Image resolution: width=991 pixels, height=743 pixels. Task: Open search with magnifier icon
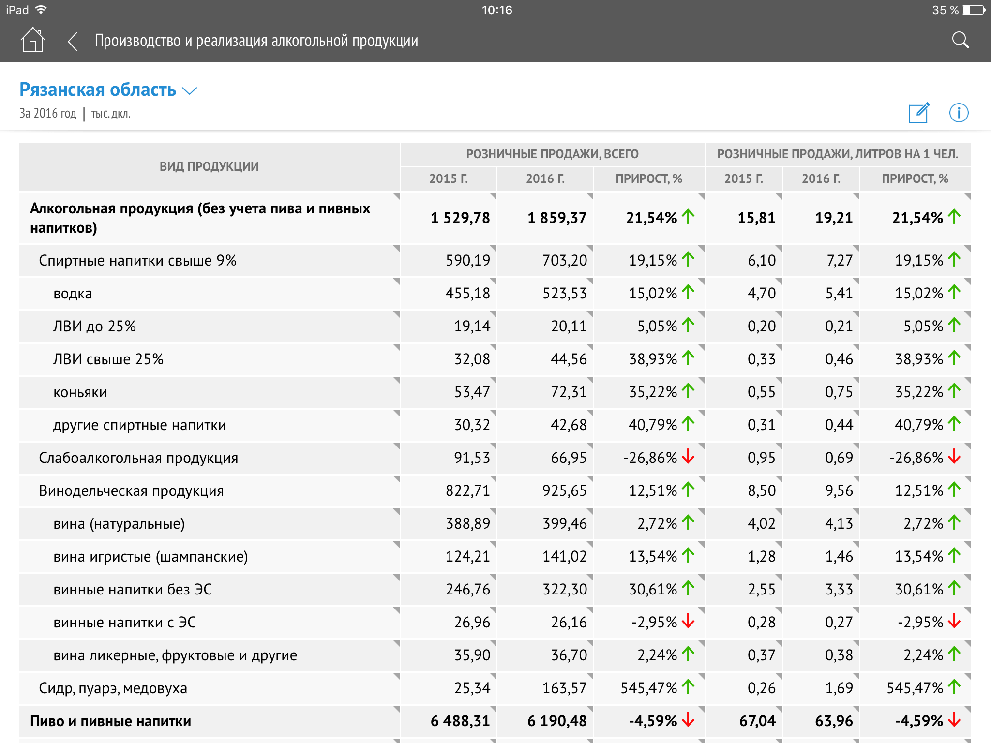click(960, 40)
